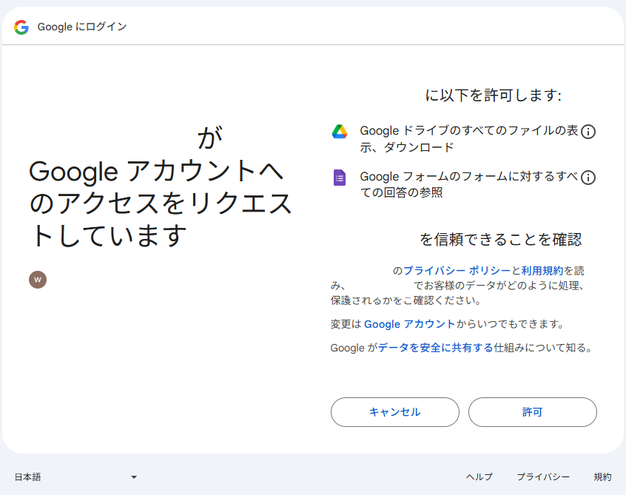Open the データを安全に共有する link

click(x=435, y=348)
